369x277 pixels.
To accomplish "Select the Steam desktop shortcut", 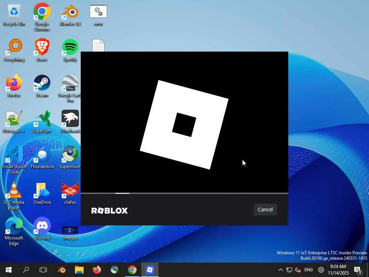I will pos(42,86).
